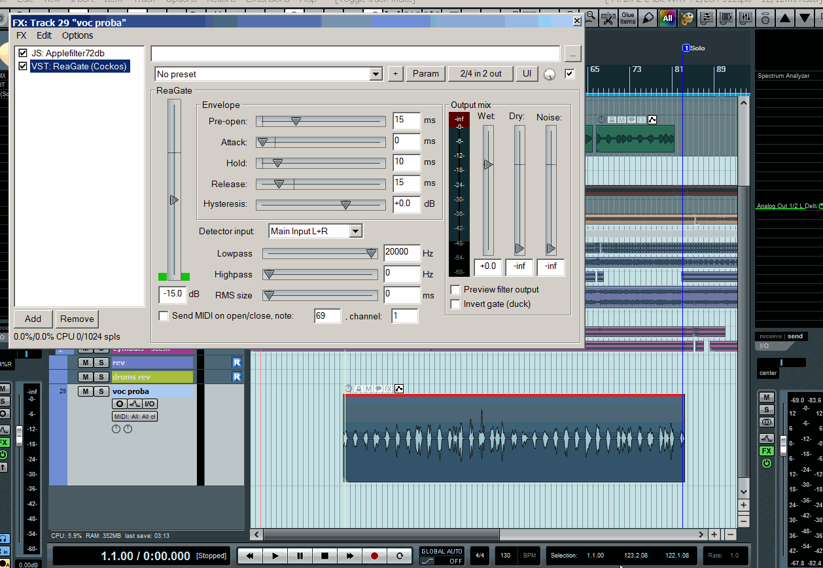
Task: Click the rainbow All toolbar icon
Action: click(667, 18)
